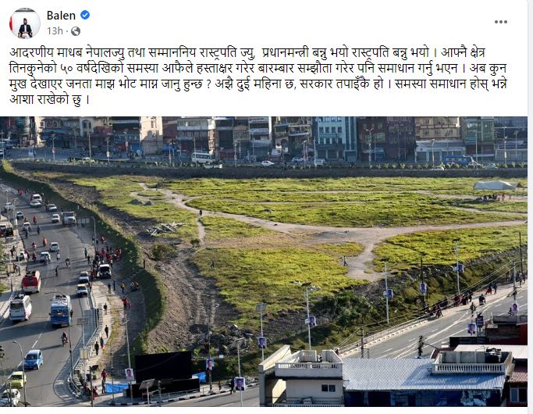Open the post's 13h timestamp permalink
Viewport: 533px width, 414px height.
55,31
